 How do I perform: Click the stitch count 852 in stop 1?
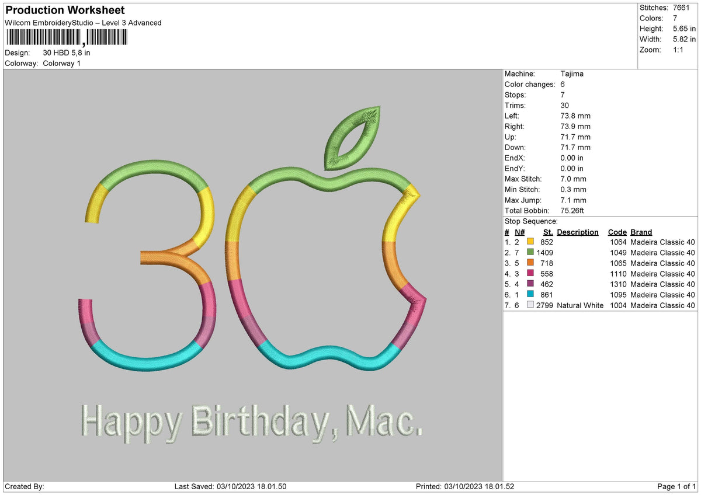547,242
